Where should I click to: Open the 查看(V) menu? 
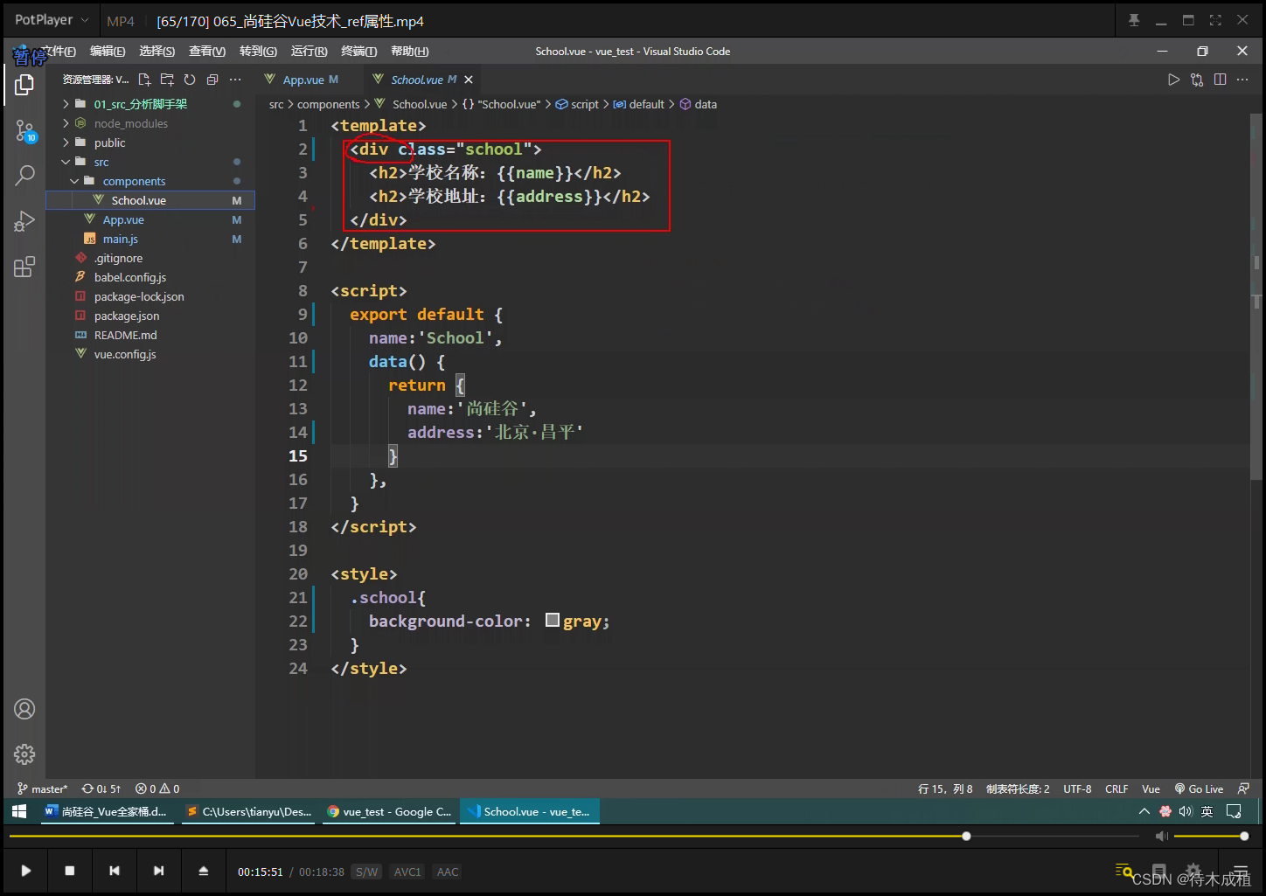(x=207, y=52)
